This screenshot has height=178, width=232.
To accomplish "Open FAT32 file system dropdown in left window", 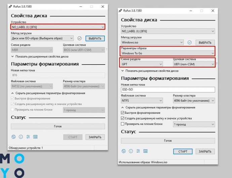I will [32, 86].
